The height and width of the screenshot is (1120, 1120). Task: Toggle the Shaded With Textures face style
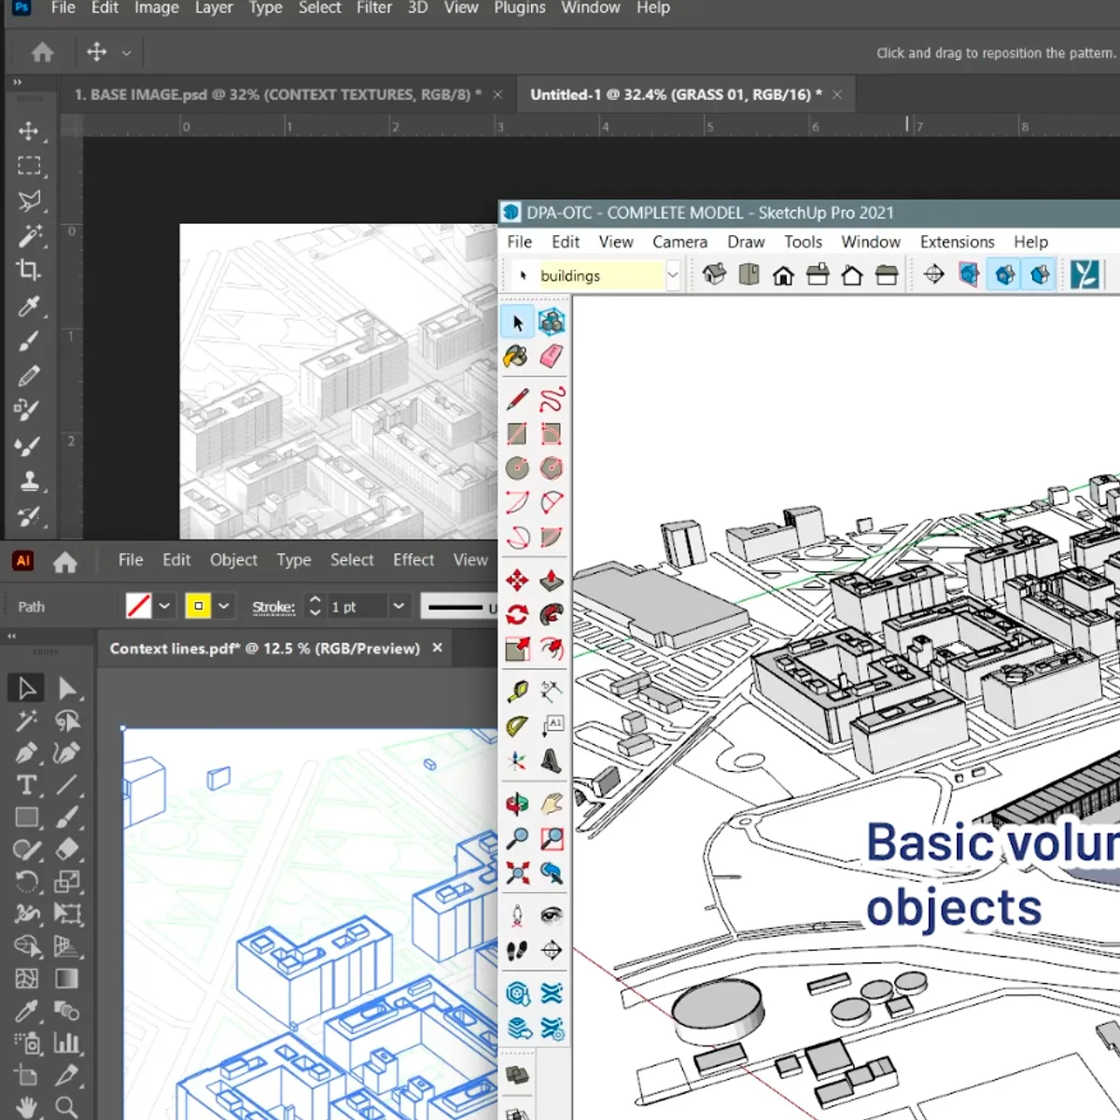pyautogui.click(x=1039, y=273)
